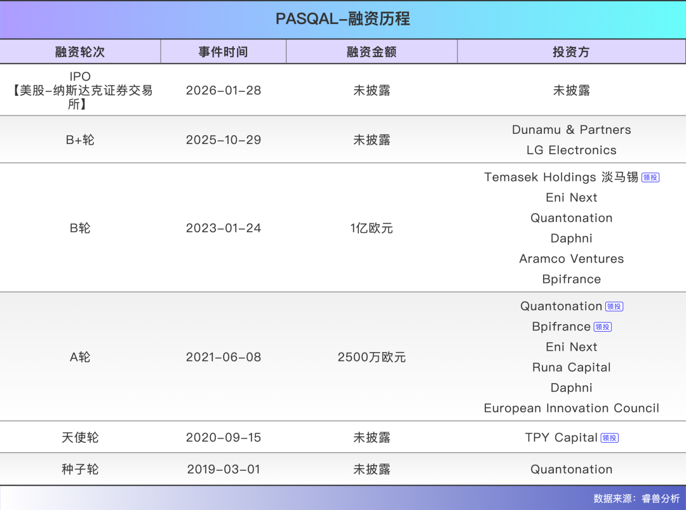Click Eni Next in the B轮 row
The height and width of the screenshot is (510, 686).
tap(572, 197)
